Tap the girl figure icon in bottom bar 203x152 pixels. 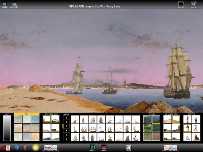pyautogui.click(x=25, y=147)
